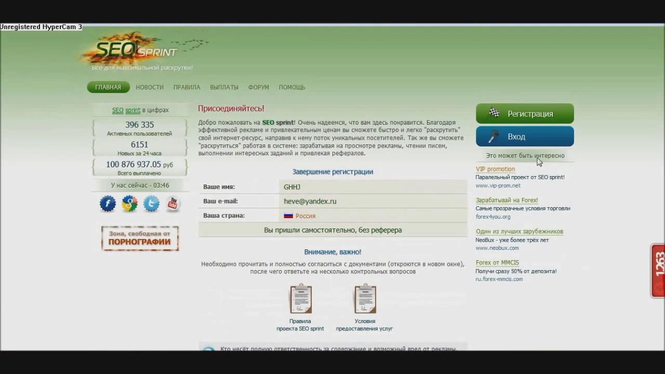Click the Ваше имя: label

219,186
